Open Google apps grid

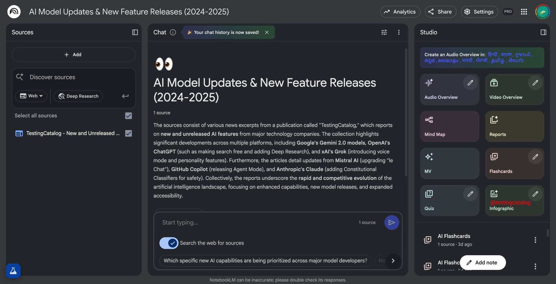click(524, 12)
